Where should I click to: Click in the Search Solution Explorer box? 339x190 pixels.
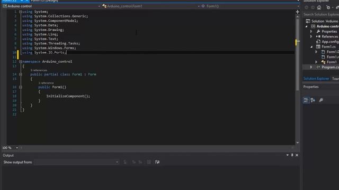pos(321,14)
